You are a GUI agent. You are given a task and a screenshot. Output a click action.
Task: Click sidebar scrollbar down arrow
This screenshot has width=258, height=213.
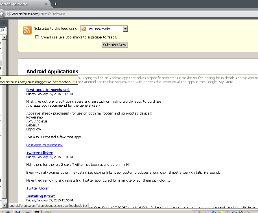pyautogui.click(x=4, y=205)
